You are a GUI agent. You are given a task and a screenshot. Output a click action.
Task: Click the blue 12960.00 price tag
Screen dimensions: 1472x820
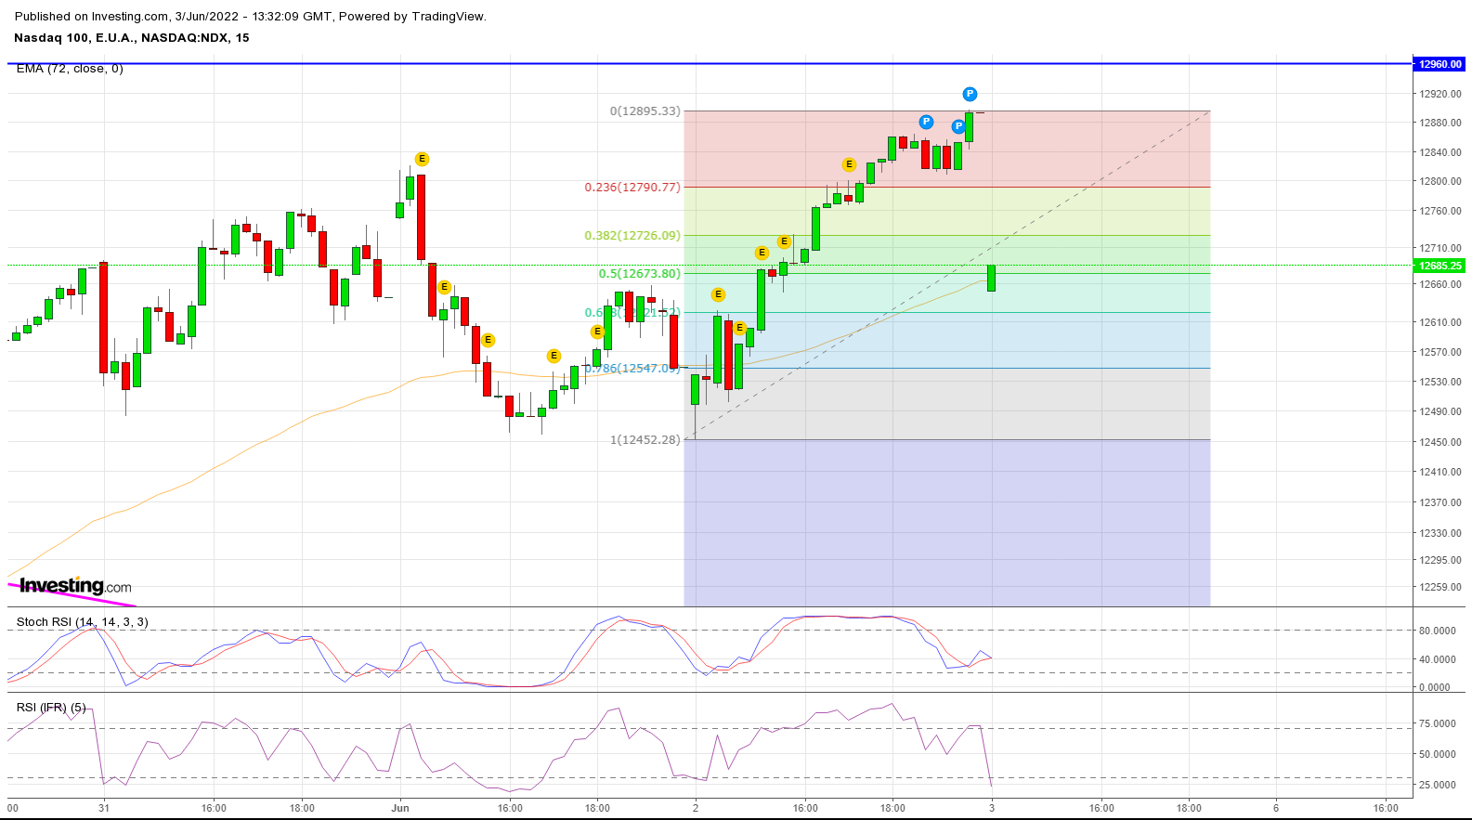pos(1439,64)
